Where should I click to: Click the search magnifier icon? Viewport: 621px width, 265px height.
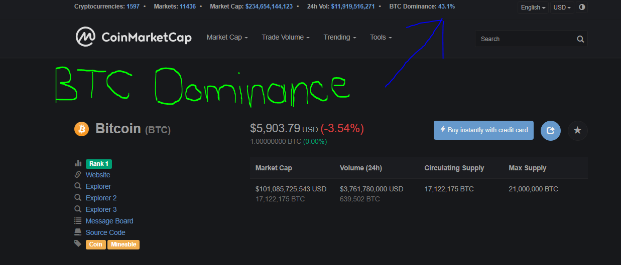point(580,39)
